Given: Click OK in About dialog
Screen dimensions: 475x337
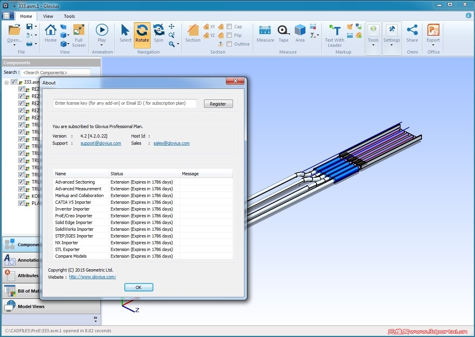Looking at the screenshot, I should coord(139,287).
